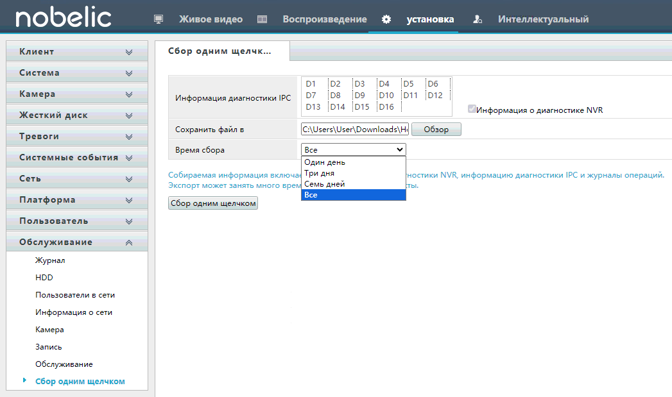The image size is (672, 397).
Task: Expand the Клиент section
Action: coord(77,51)
